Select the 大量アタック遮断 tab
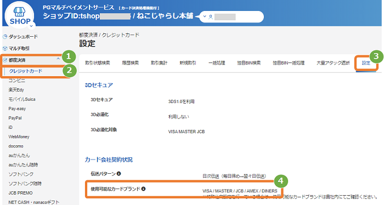Viewport: 384px width, 205px height. 333,63
